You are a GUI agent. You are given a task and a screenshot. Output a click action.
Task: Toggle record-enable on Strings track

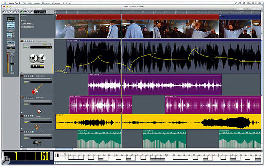pos(22,116)
